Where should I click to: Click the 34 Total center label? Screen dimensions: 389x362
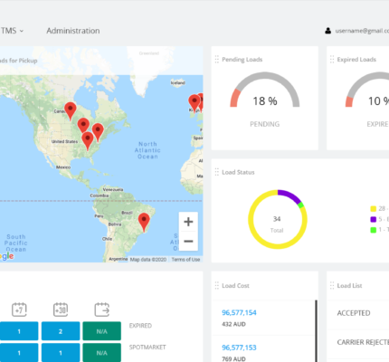pos(277,224)
